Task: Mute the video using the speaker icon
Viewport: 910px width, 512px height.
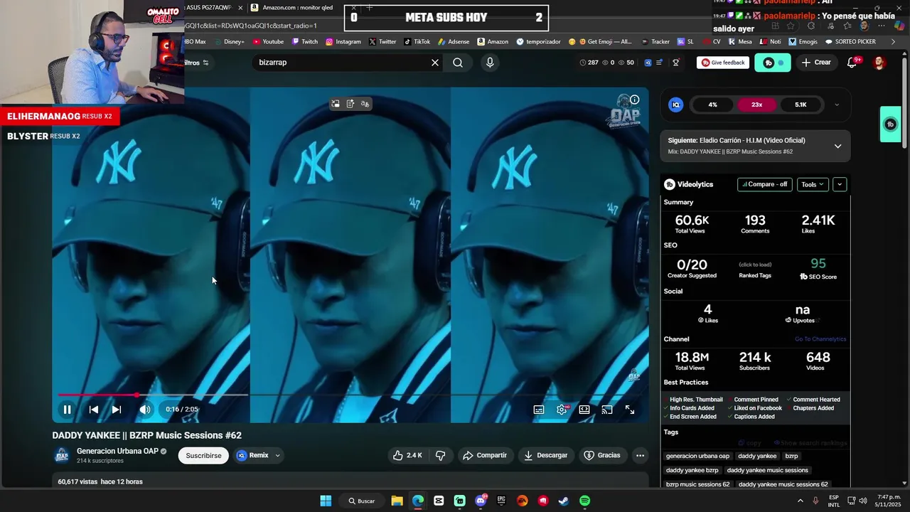Action: (x=145, y=410)
